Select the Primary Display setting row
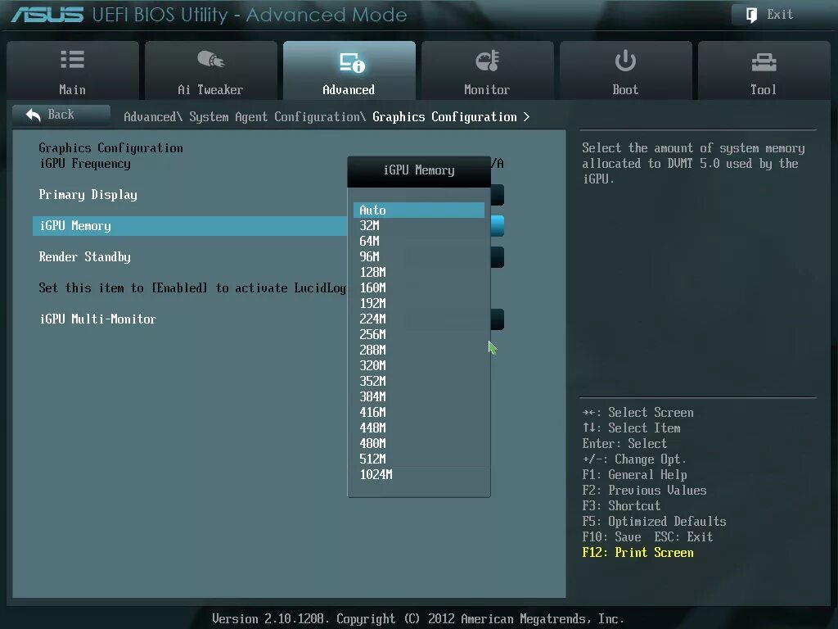Viewport: 838px width, 629px height. tap(190, 195)
